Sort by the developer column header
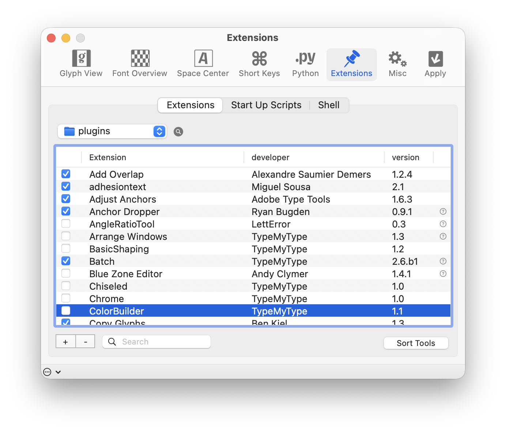This screenshot has height=433, width=506. 271,158
